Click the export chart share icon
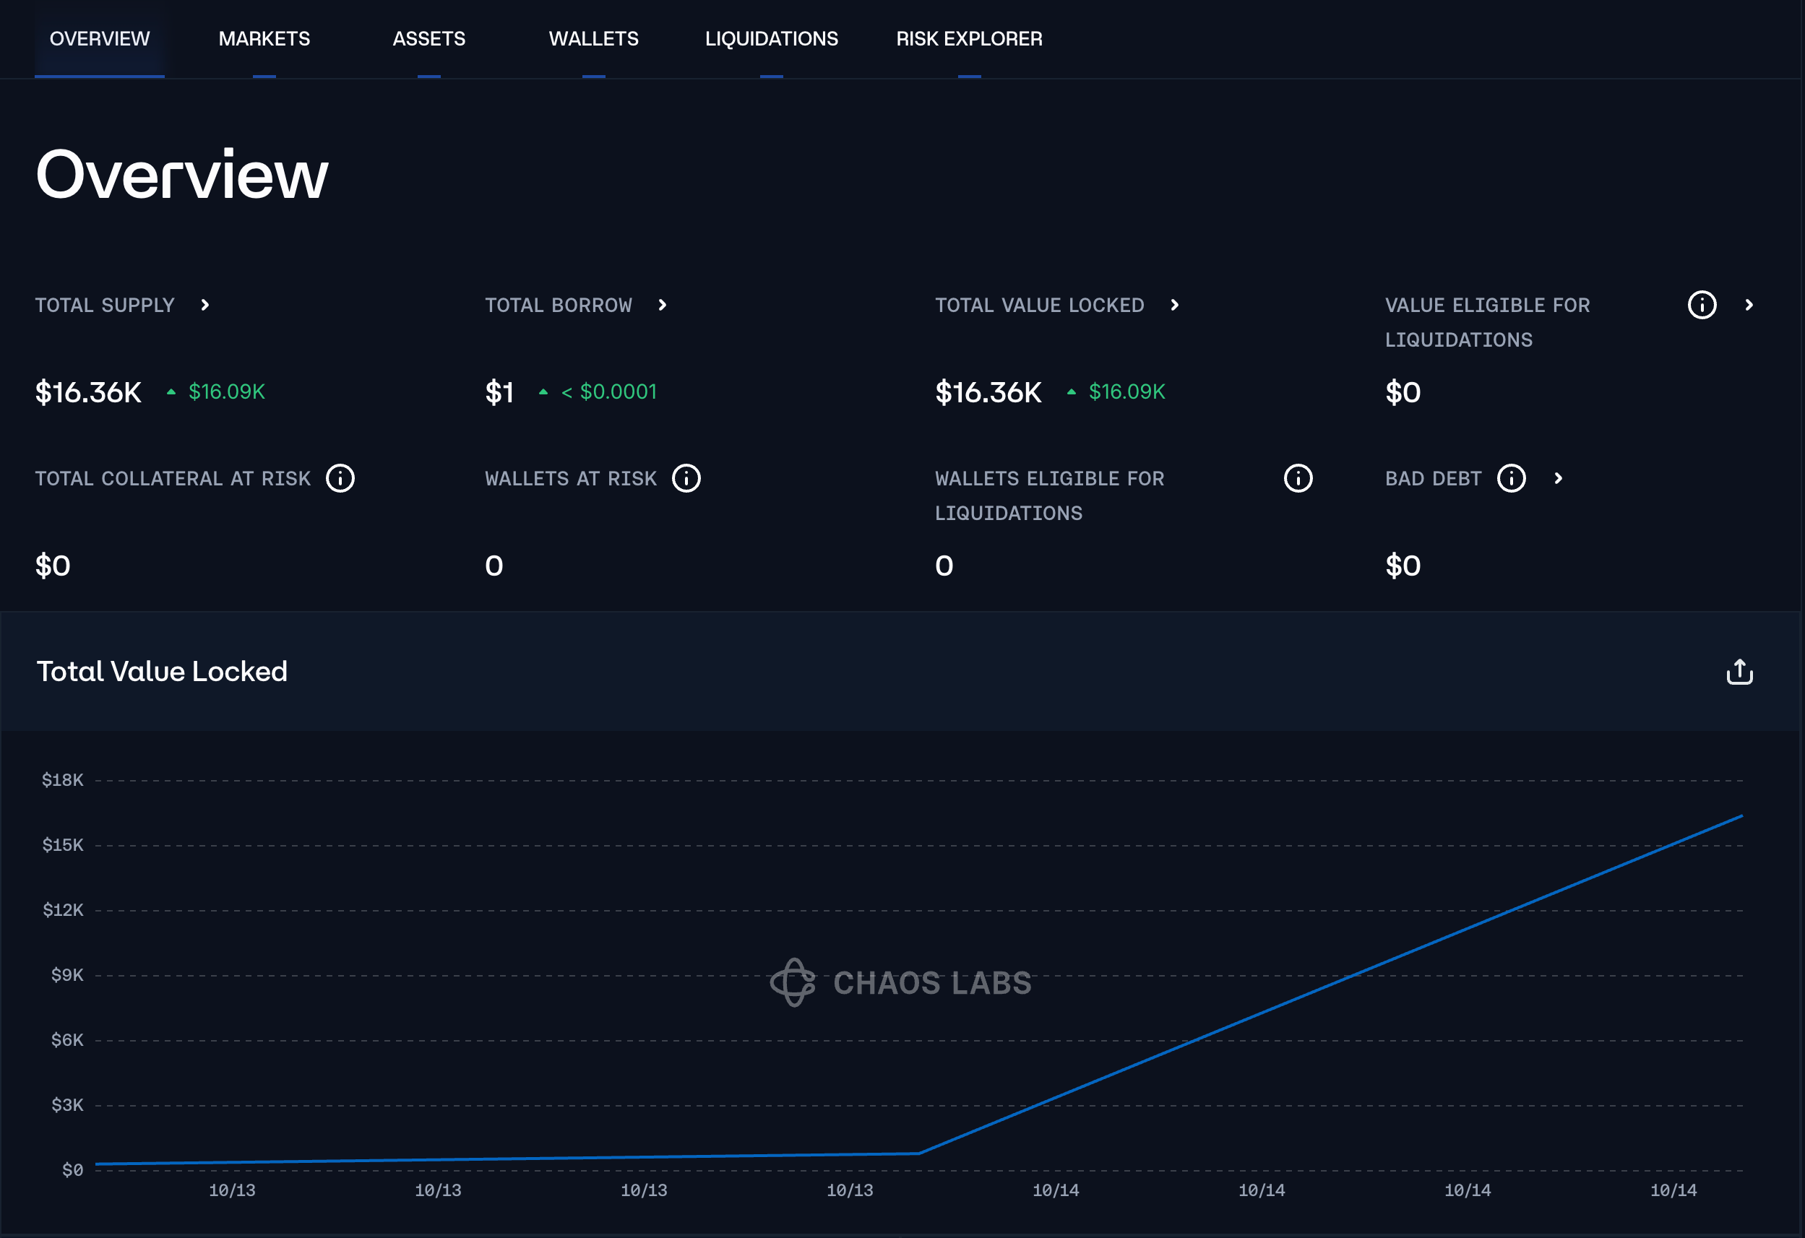Screen dimensions: 1805x1238 tap(1739, 672)
